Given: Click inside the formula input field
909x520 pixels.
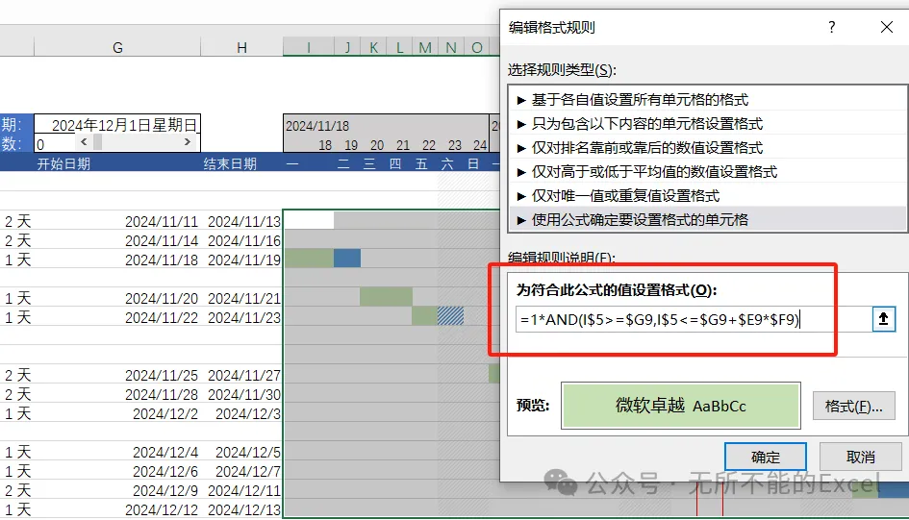Looking at the screenshot, I should click(693, 319).
